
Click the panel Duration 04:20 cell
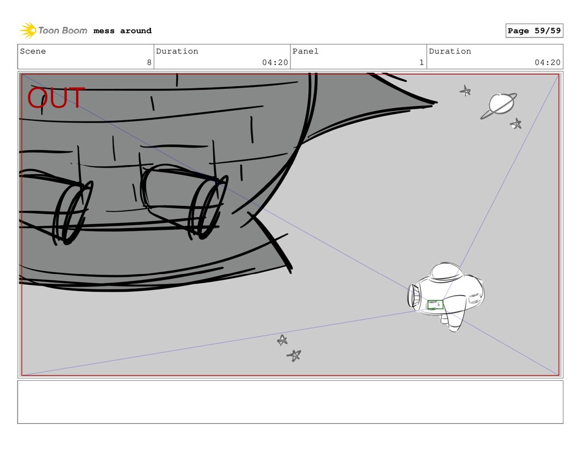pos(495,57)
